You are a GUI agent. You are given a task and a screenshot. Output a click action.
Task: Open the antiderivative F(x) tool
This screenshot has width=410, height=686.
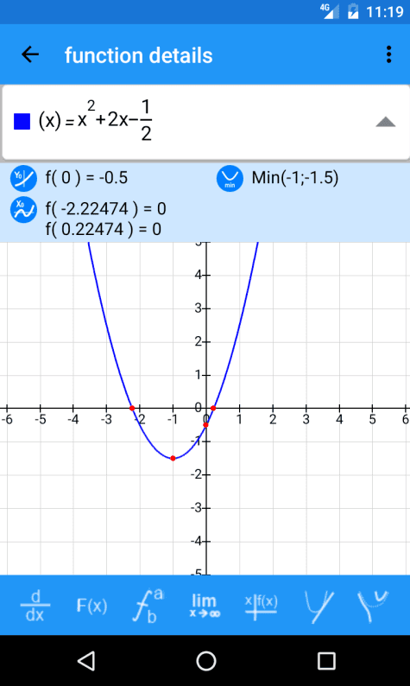pos(91,606)
